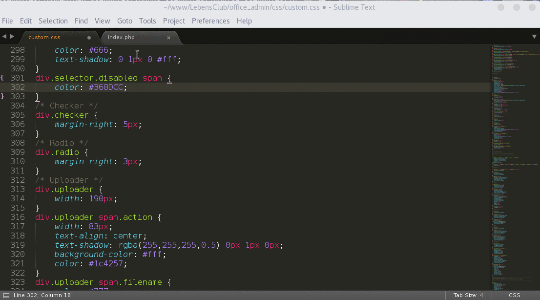Image resolution: width=540 pixels, height=300 pixels.
Task: Click Tab Size: 4 in the status bar
Action: tap(468, 295)
